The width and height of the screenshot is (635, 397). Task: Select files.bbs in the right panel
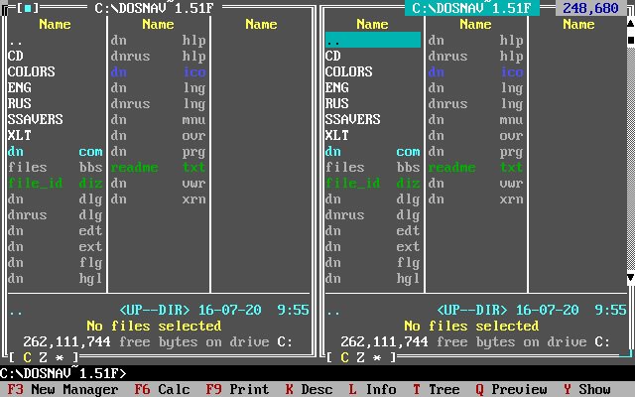pyautogui.click(x=373, y=167)
